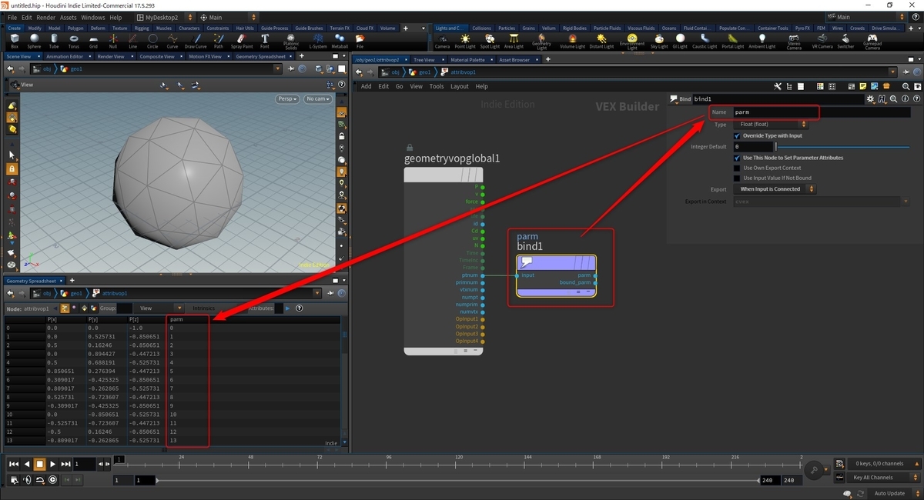Click geo1 in the network path breadcrumb
924x500 pixels.
click(x=426, y=72)
